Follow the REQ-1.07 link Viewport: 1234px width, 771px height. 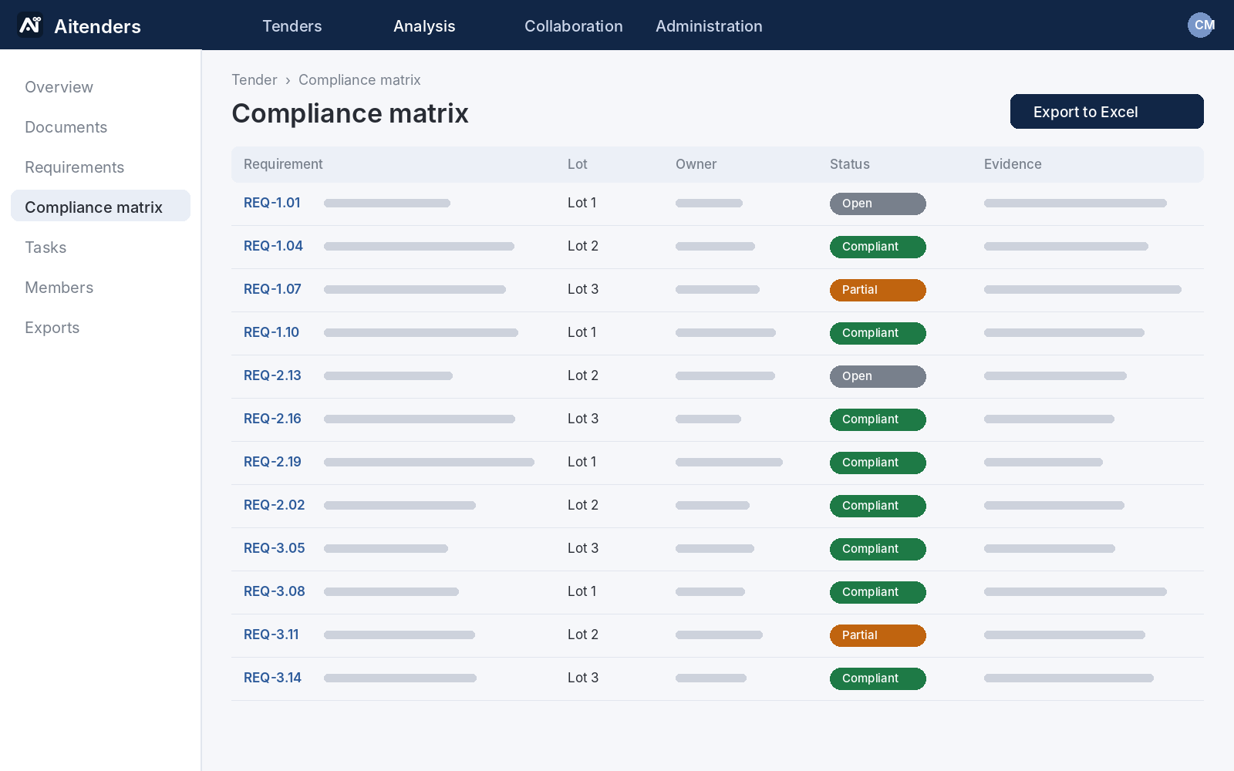coord(272,289)
